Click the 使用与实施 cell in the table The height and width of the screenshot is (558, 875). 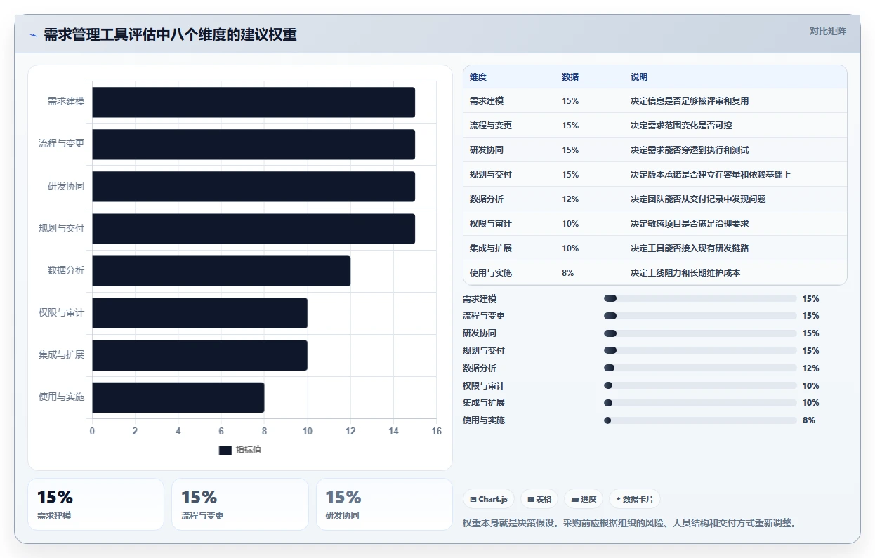pyautogui.click(x=491, y=273)
